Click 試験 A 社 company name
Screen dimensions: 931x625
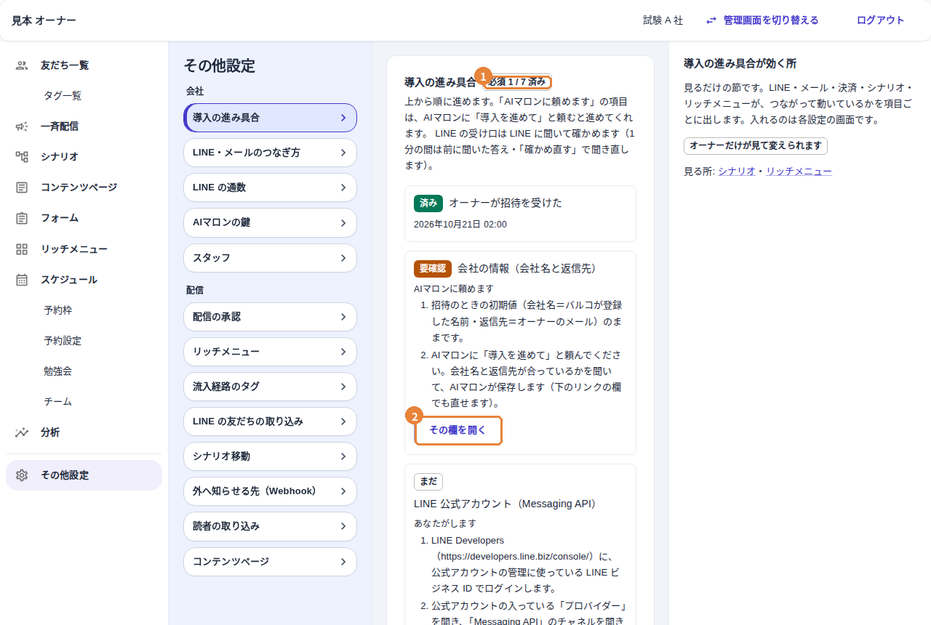click(x=663, y=20)
